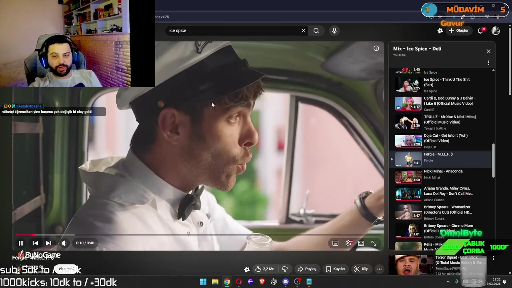The width and height of the screenshot is (512, 288).
Task: Toggle theater mode in the player
Action: 361,243
